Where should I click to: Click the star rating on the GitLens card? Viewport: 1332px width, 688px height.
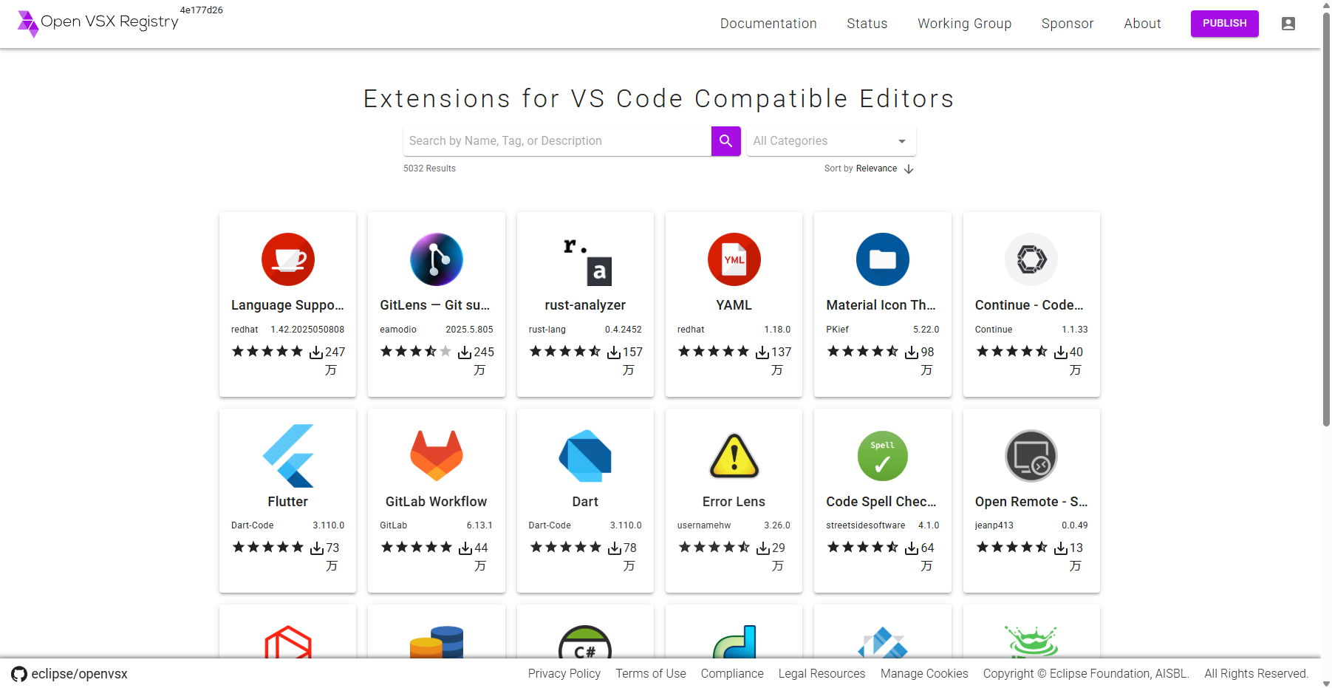(x=416, y=352)
